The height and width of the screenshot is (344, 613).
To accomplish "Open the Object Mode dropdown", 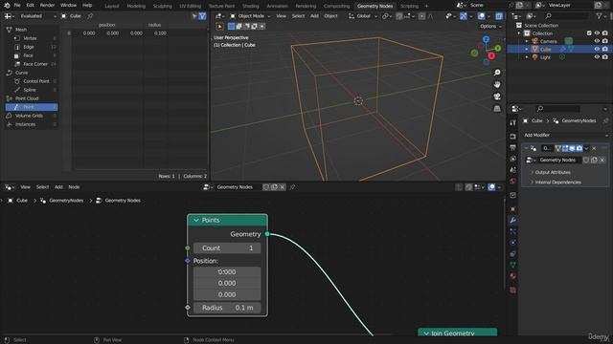I will tap(250, 16).
